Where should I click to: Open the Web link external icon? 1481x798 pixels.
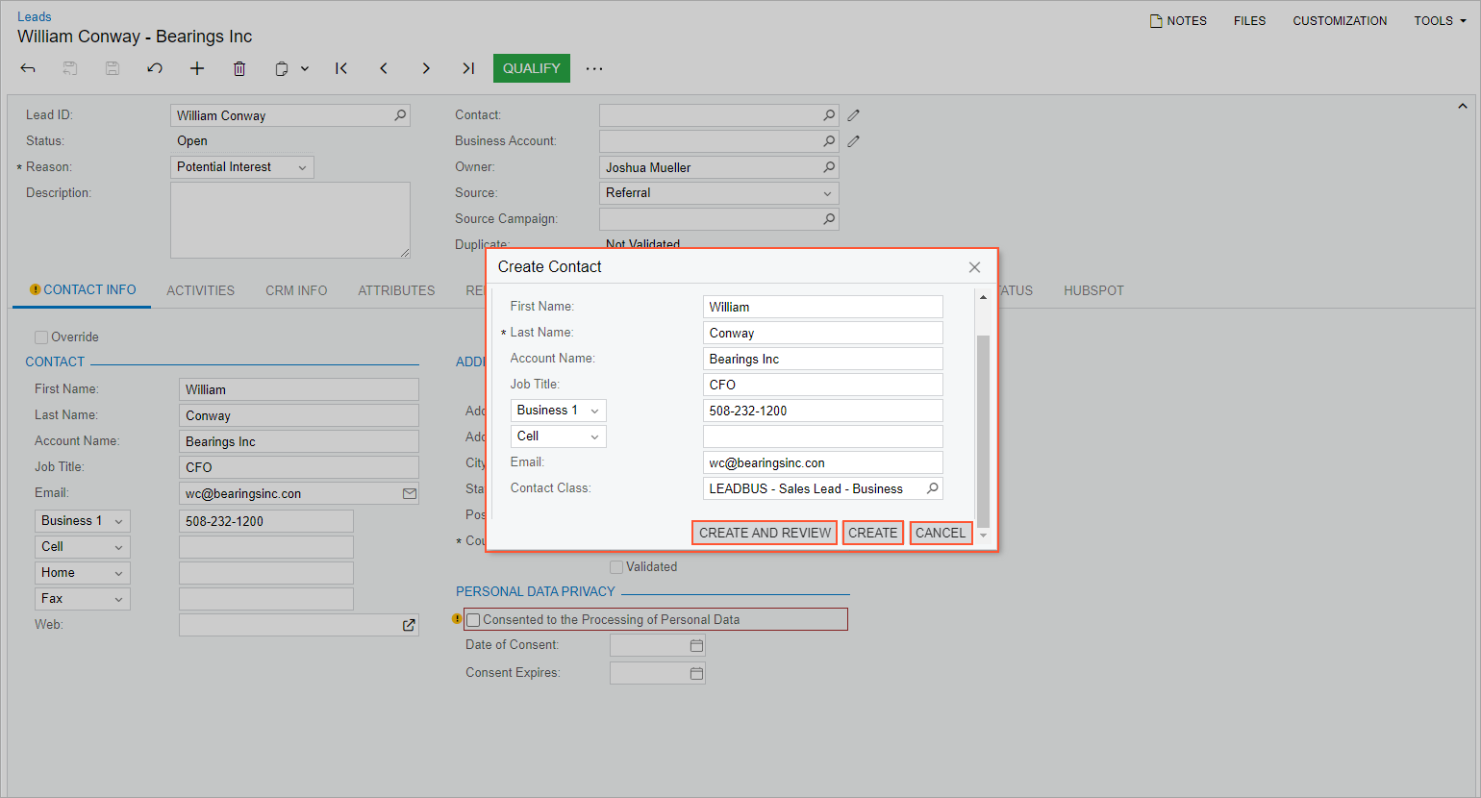point(409,625)
